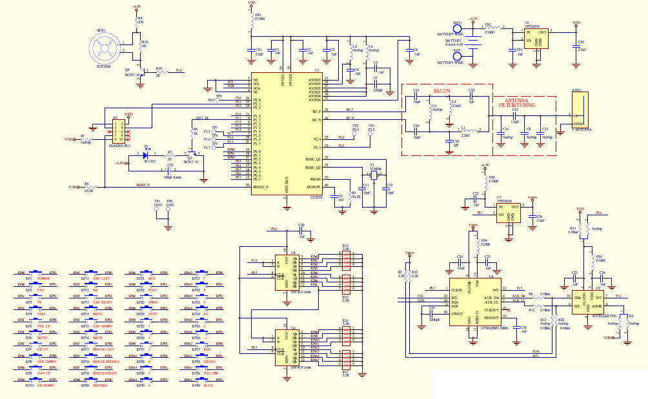
Task: Click the BZR1 buzzer symbol
Action: point(105,48)
